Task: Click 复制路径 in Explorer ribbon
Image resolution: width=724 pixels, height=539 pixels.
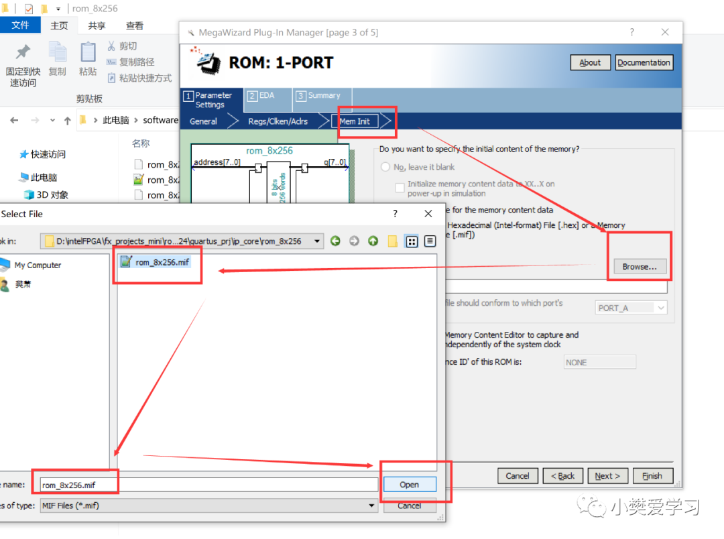Action: [x=131, y=62]
